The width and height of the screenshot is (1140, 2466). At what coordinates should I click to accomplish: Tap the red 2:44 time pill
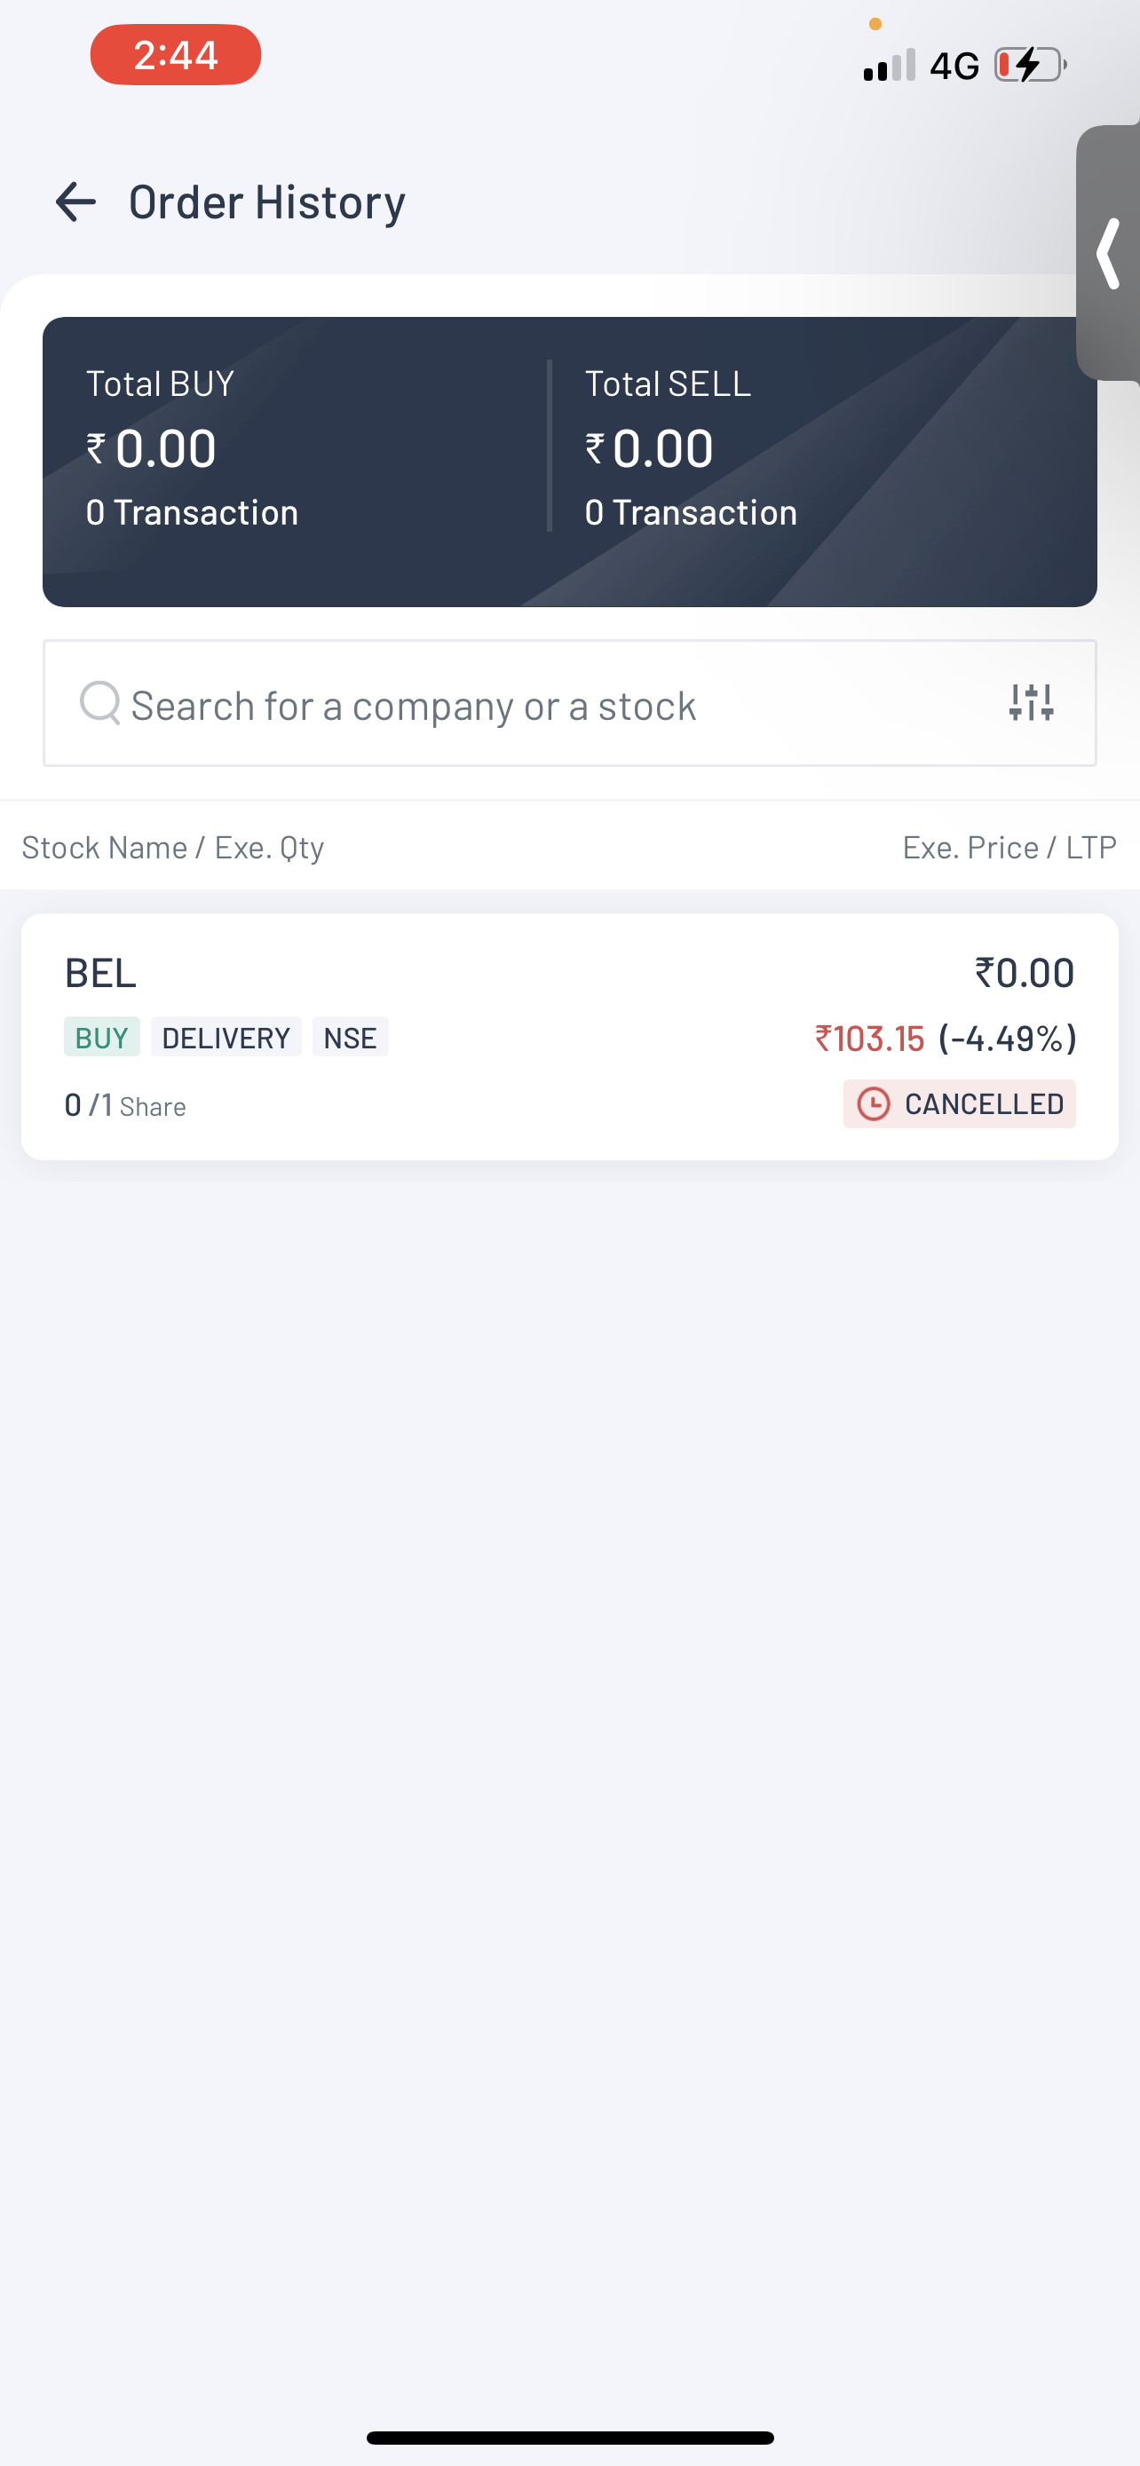pos(175,54)
